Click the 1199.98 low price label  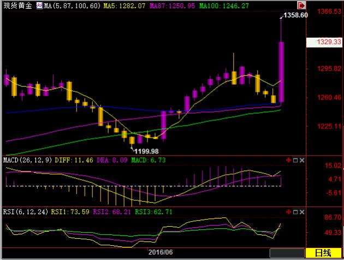pyautogui.click(x=146, y=151)
